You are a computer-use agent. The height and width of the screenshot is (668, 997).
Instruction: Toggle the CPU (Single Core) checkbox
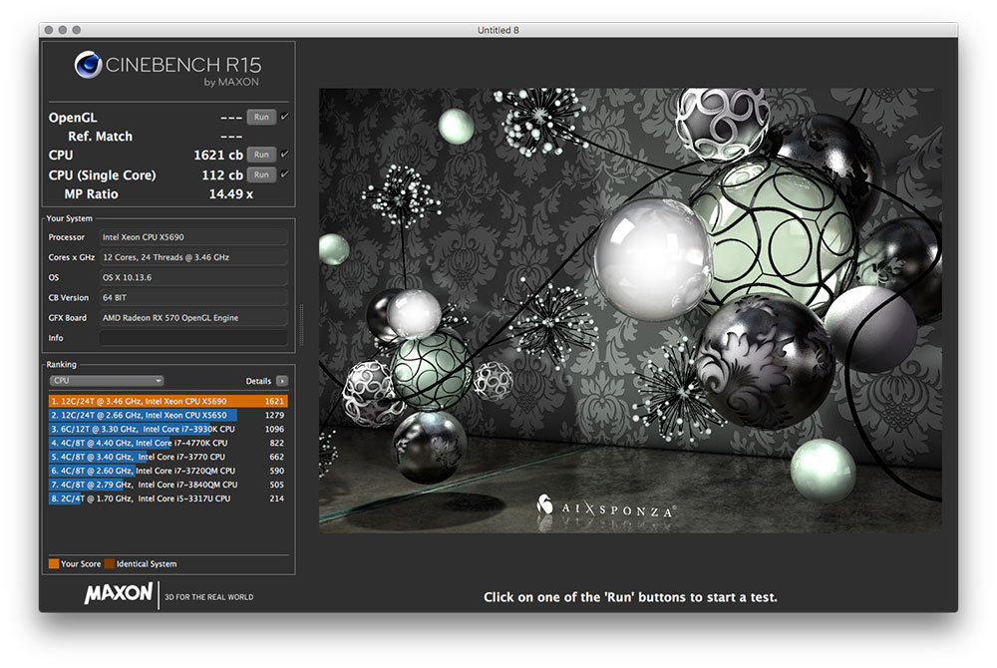[x=285, y=174]
